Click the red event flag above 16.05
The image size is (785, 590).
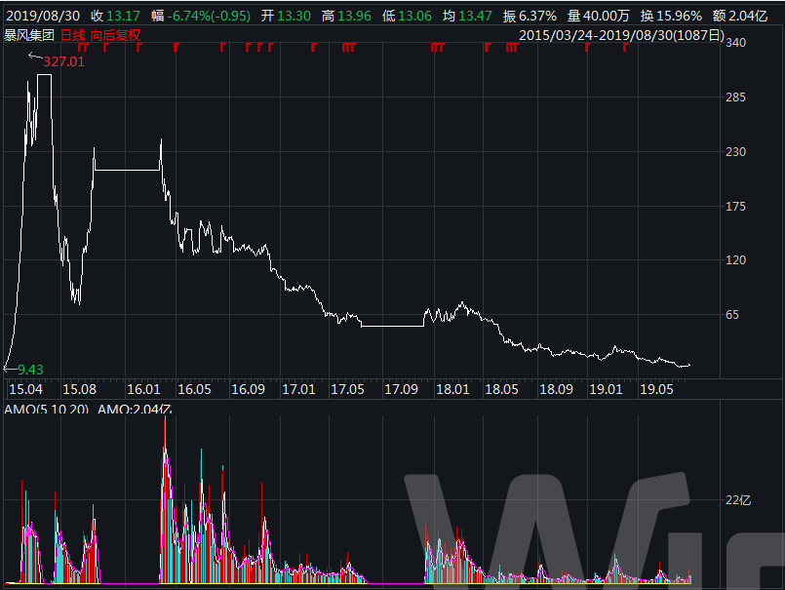(x=177, y=48)
